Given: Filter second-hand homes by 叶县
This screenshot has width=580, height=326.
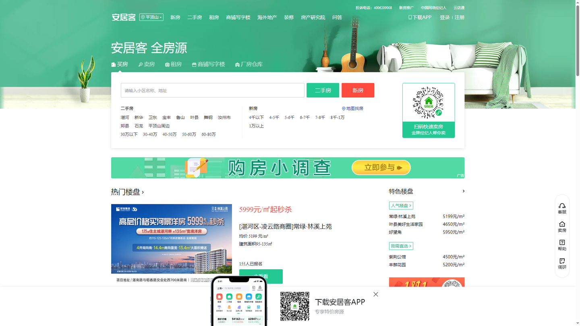Looking at the screenshot, I should pyautogui.click(x=194, y=118).
